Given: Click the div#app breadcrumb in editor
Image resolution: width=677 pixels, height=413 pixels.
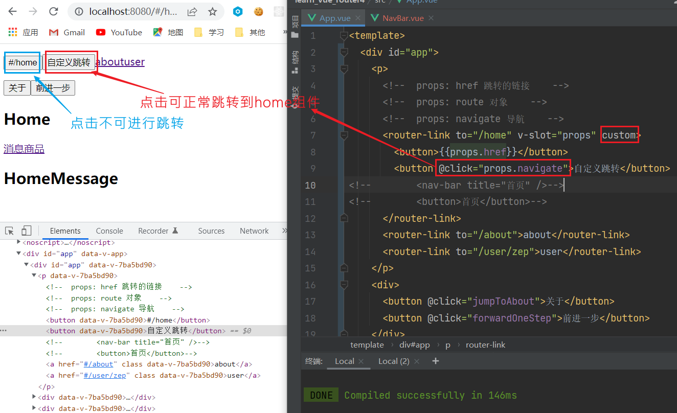Looking at the screenshot, I should 415,345.
